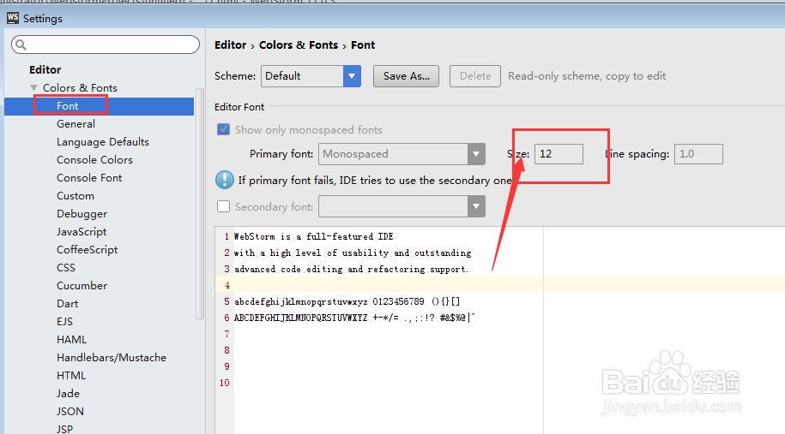Image resolution: width=785 pixels, height=434 pixels.
Task: Click the lowercase alphabet preview line
Action: point(347,301)
